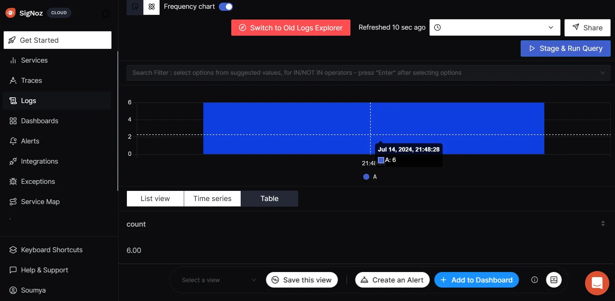
Task: Click the rocket icon beside Get Started
Action: (12, 40)
